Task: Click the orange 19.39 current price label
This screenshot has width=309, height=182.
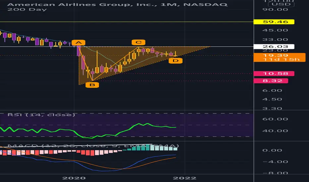Action: click(276, 55)
